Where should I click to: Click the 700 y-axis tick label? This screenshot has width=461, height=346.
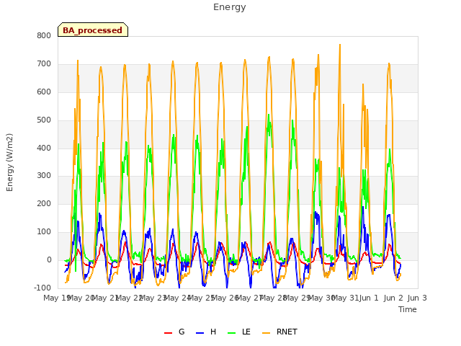(44, 64)
